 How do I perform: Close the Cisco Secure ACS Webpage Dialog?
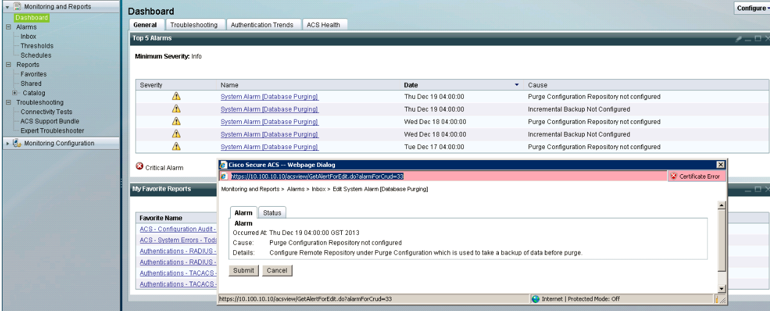coord(720,165)
